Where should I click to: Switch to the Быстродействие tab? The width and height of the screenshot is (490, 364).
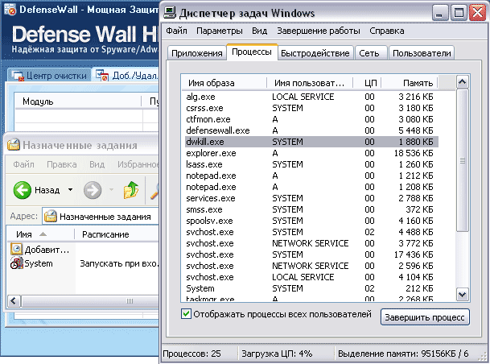(x=315, y=53)
